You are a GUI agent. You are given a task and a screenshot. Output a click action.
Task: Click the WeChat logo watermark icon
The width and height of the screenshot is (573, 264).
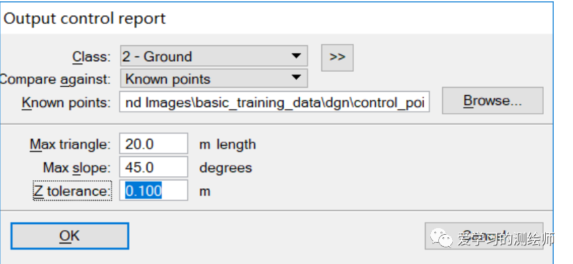click(442, 238)
